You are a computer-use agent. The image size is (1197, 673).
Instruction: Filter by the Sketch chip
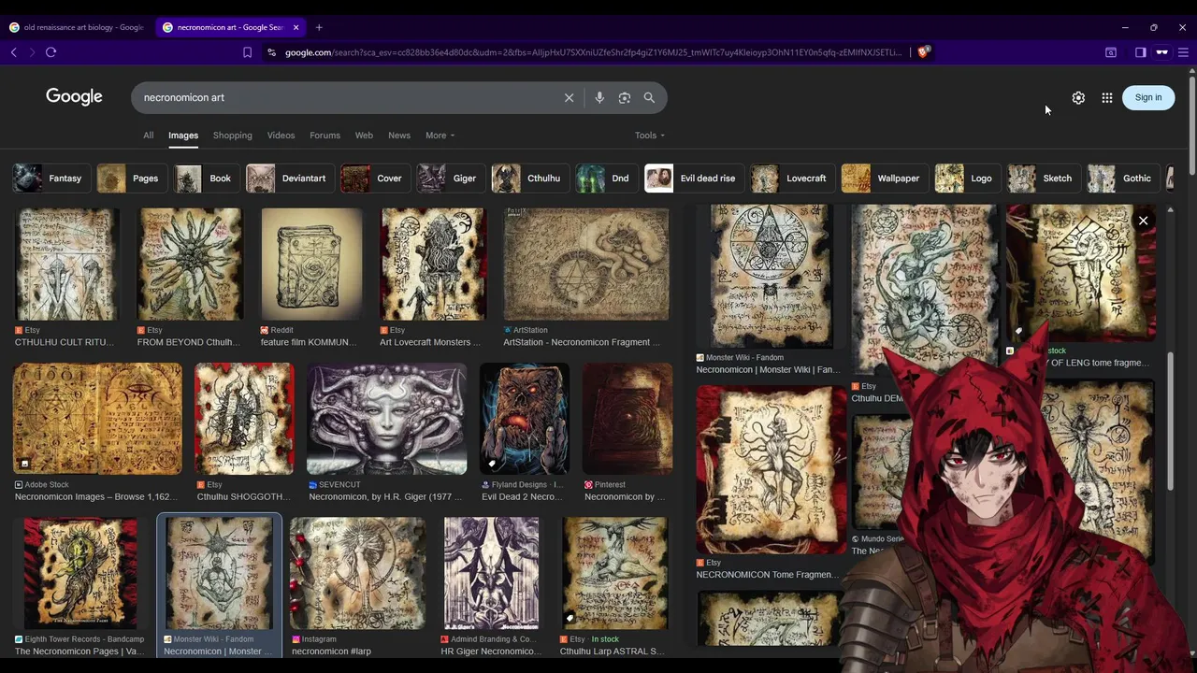1043,179
